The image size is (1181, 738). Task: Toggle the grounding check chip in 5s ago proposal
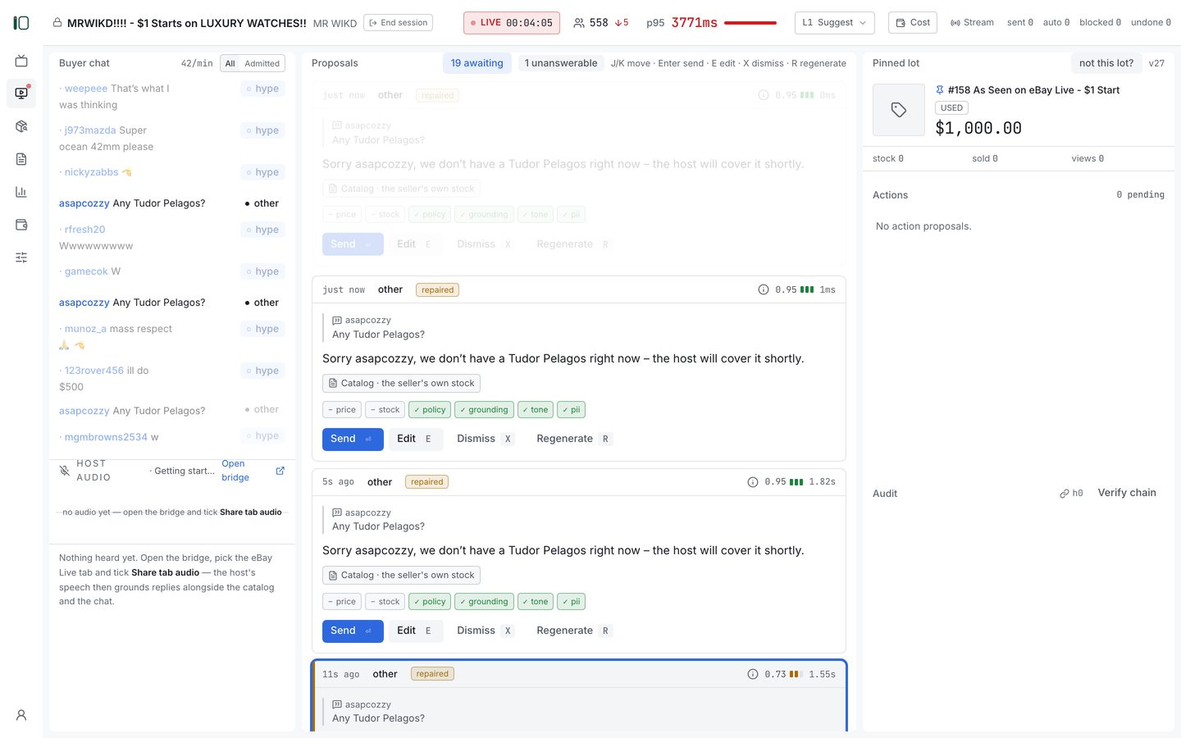click(484, 602)
